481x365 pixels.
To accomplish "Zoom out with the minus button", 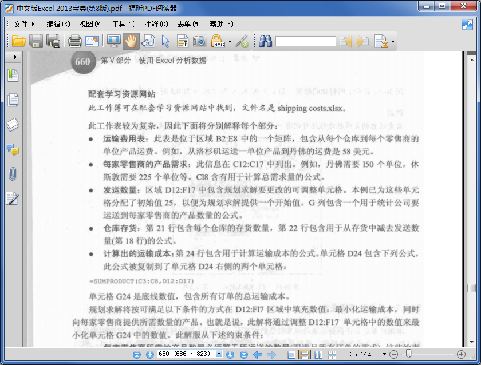I will 393,355.
